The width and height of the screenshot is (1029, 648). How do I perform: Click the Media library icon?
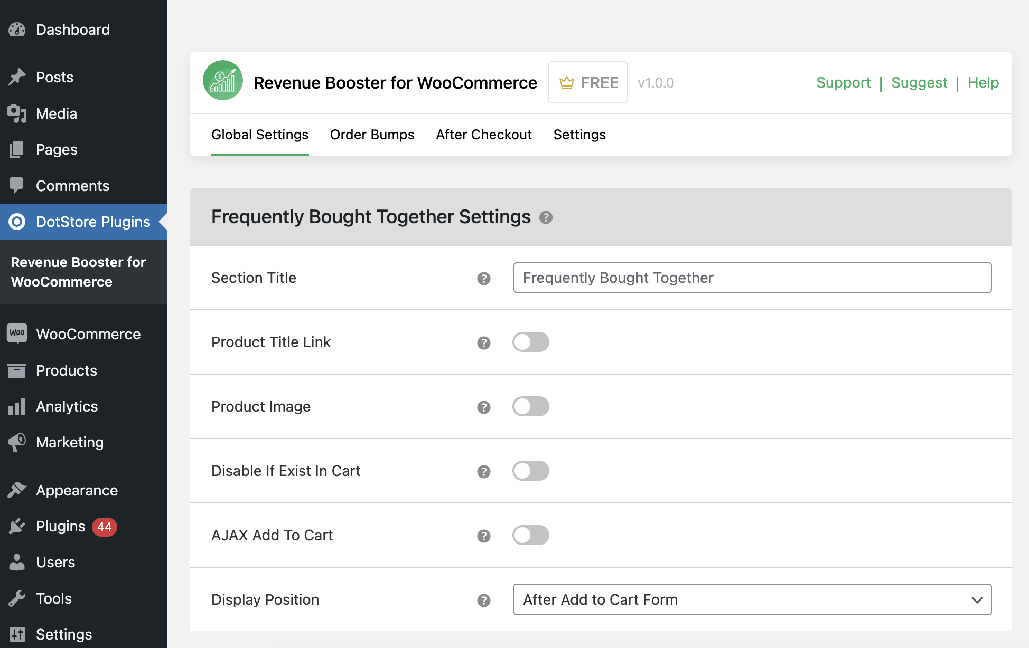[17, 113]
